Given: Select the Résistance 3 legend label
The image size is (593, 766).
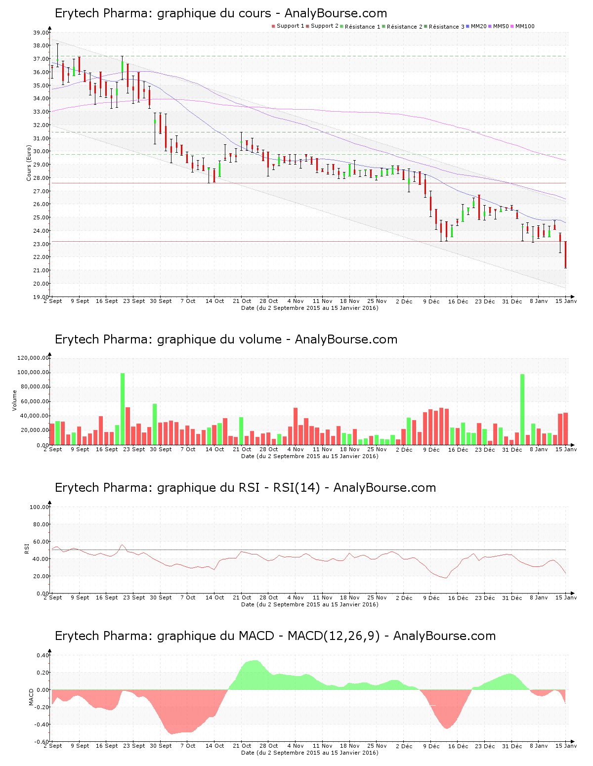Looking at the screenshot, I should [x=447, y=27].
